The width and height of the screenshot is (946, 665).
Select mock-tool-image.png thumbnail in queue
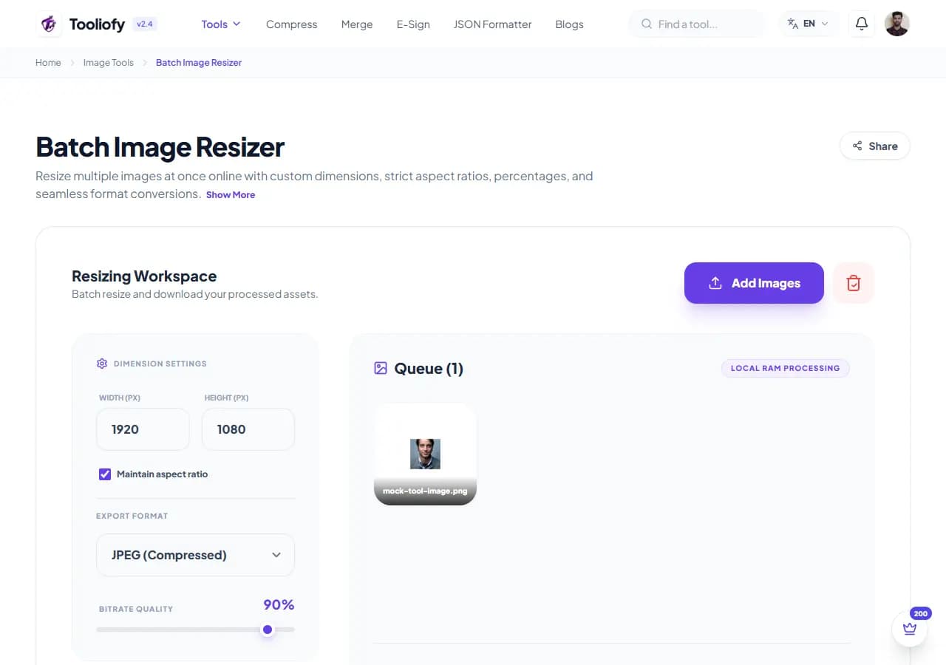point(426,454)
